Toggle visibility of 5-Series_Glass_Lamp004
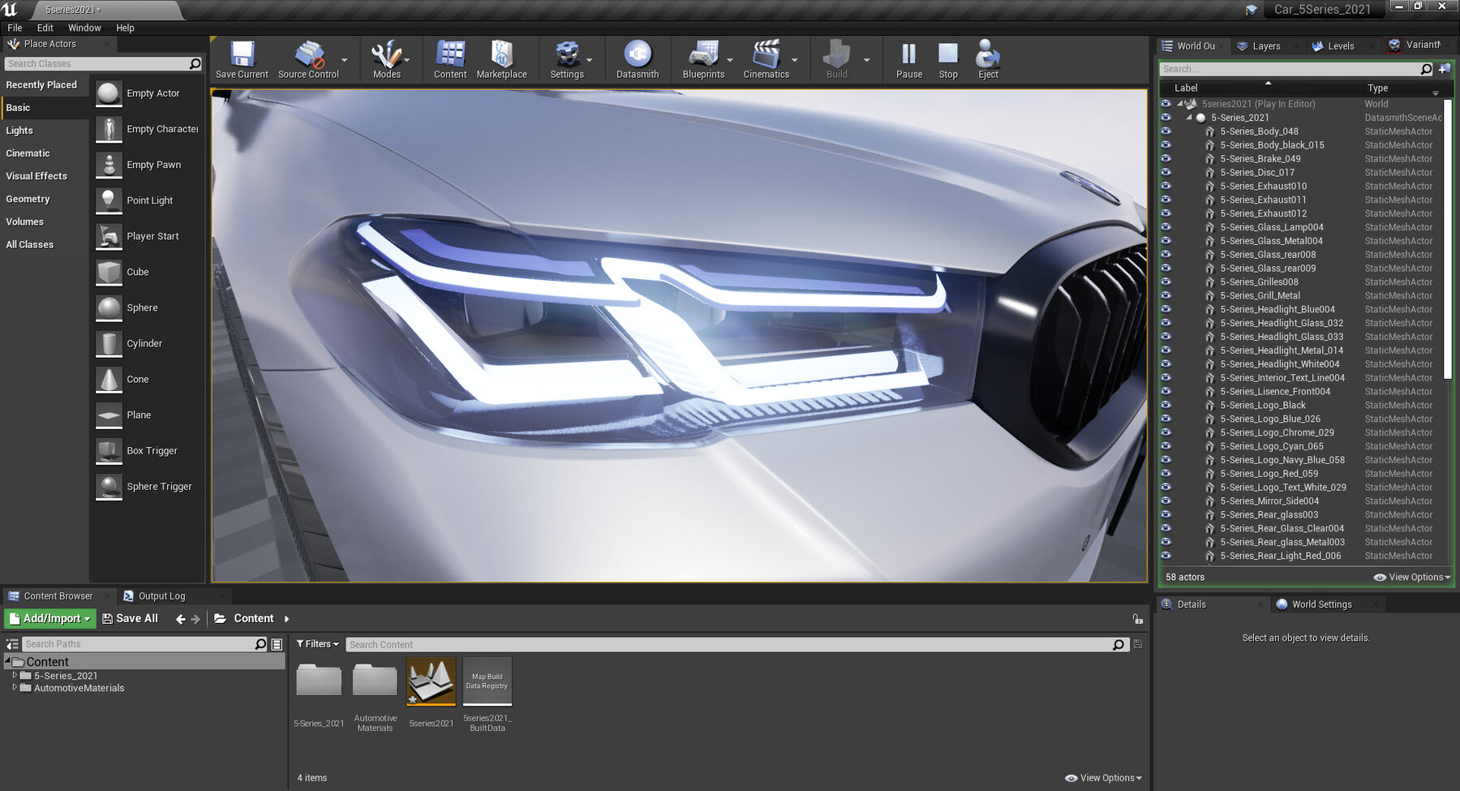 [1166, 227]
